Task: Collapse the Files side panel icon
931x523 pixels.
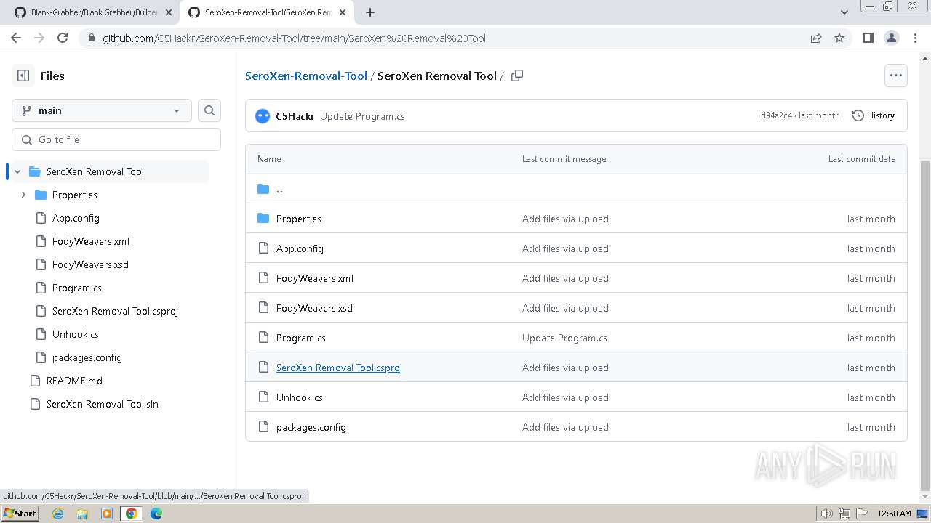Action: point(23,76)
